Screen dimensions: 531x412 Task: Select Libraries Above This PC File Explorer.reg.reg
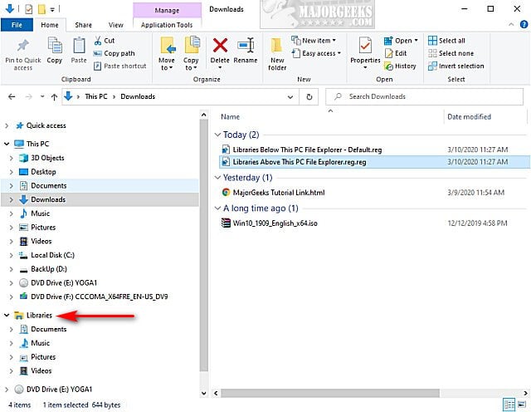300,162
